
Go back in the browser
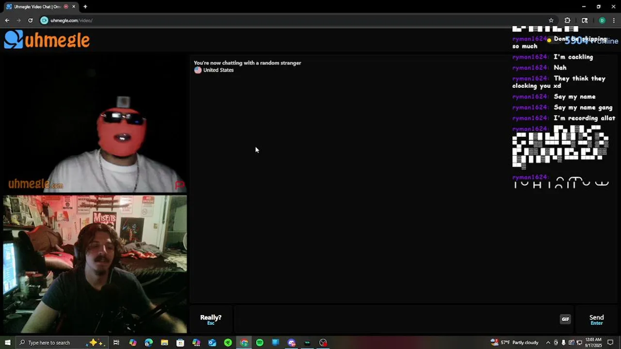pyautogui.click(x=7, y=20)
